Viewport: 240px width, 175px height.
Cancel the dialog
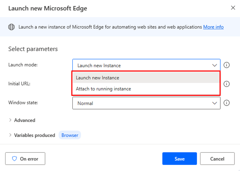(x=217, y=159)
